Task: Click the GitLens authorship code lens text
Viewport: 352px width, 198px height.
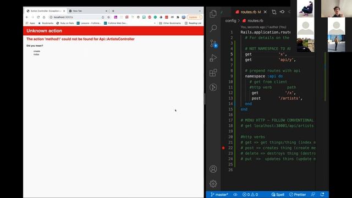Action: tap(263, 27)
